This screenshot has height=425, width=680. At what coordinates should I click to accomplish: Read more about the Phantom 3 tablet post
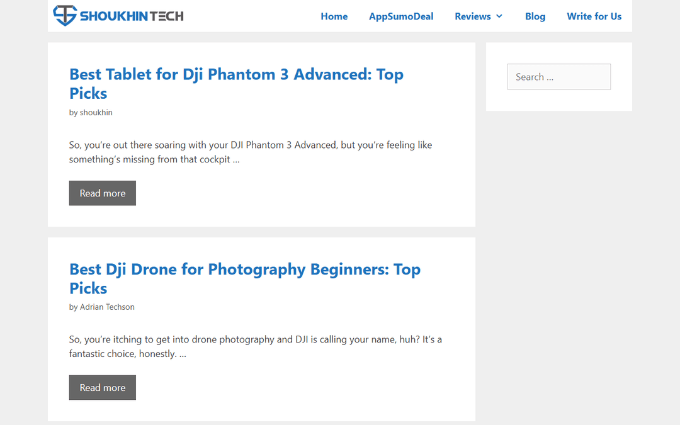coord(103,193)
